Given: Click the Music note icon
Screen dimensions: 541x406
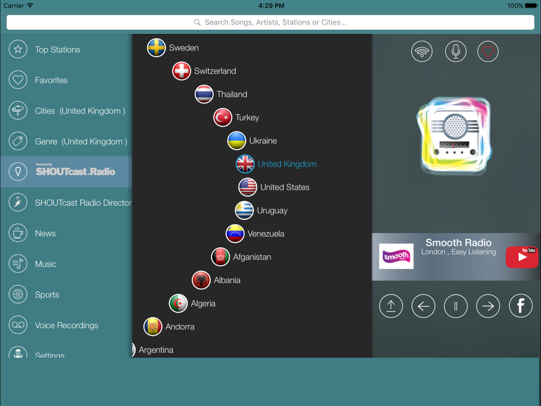Looking at the screenshot, I should tap(18, 264).
